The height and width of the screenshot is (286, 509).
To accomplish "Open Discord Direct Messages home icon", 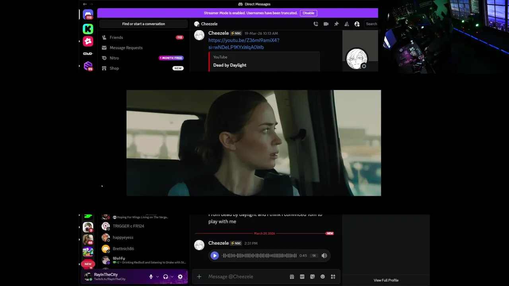I will 88,14.
